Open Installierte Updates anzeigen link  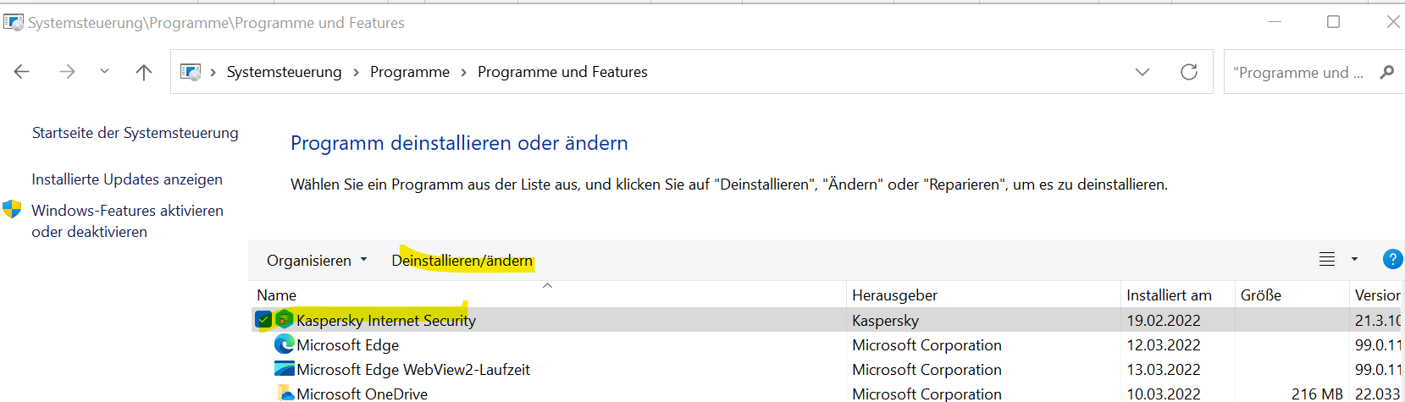127,179
